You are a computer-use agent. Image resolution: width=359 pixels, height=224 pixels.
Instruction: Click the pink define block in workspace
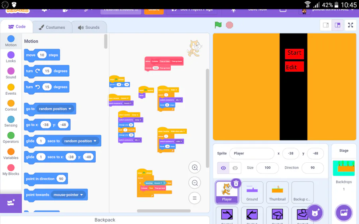tap(164, 61)
